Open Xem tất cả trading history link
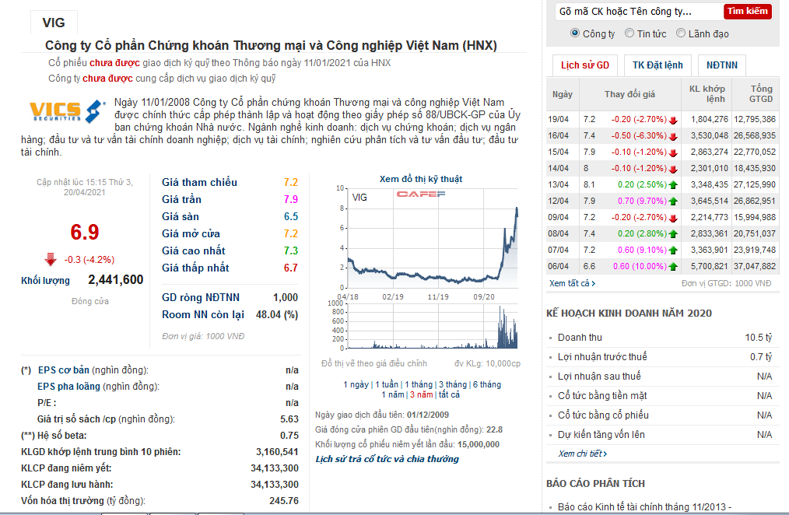Viewport: 789px width, 515px height. 572,283
